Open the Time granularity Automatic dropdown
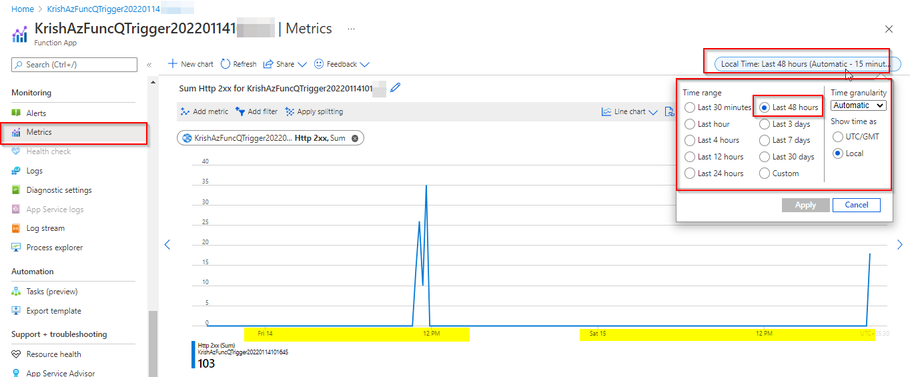Screen dimensions: 910x377 tap(859, 105)
